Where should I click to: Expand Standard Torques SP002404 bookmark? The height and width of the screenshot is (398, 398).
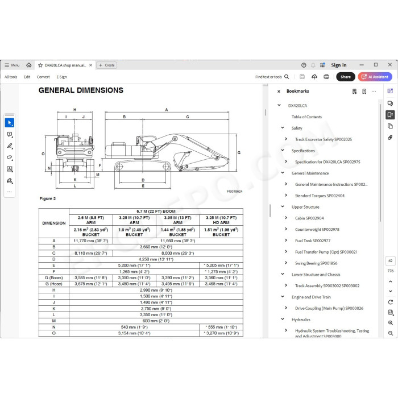point(286,196)
